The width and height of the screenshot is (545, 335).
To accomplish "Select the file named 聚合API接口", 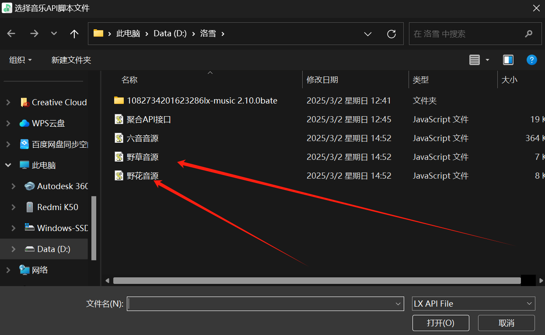I will [149, 119].
